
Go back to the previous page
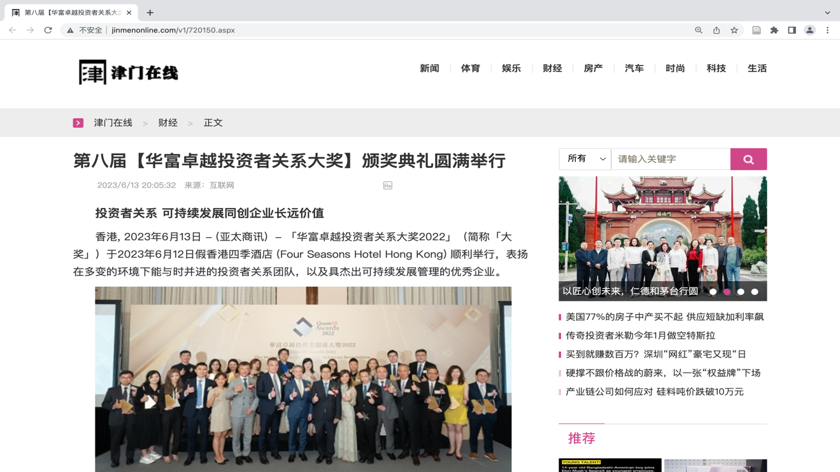coord(12,30)
